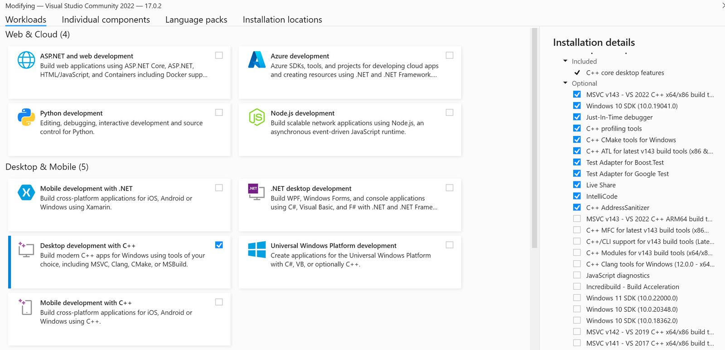Uncheck Desktop development with C++ workload
Image resolution: width=725 pixels, height=350 pixels.
pyautogui.click(x=219, y=245)
